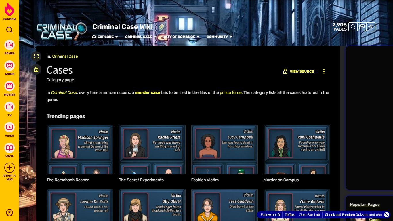Screen dimensions: 393x221
Task: Click Check out Fandom Quizzes link
Action: tap(353, 215)
